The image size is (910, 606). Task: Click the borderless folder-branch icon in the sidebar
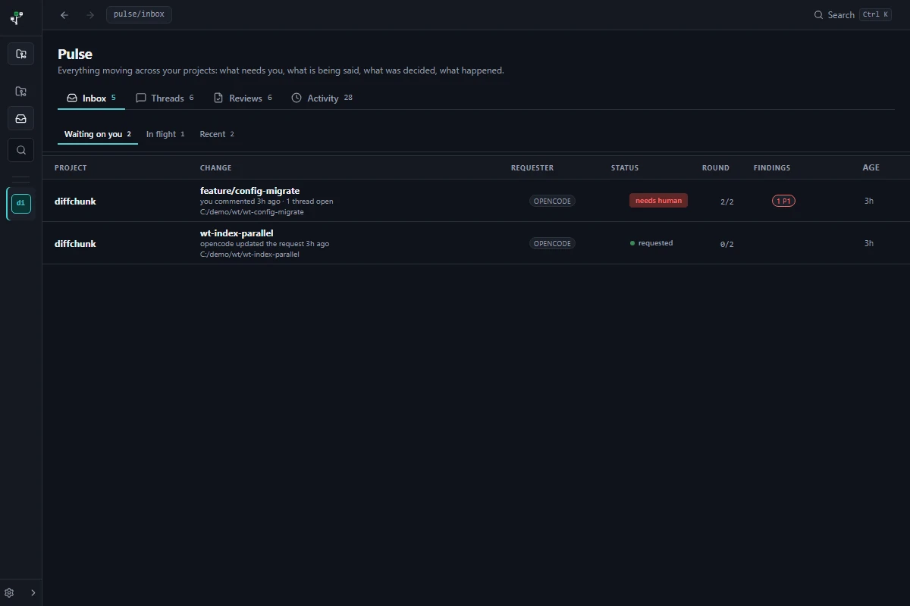click(x=21, y=92)
